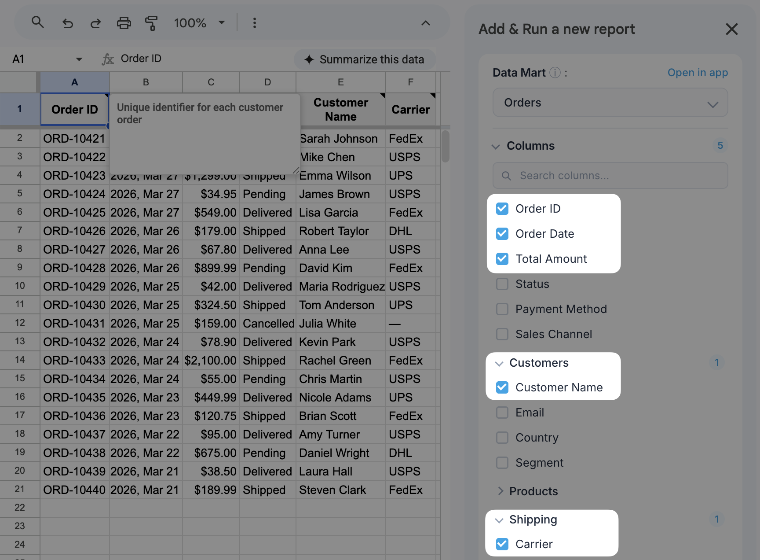Click the Data Mart info icon

[x=555, y=73]
